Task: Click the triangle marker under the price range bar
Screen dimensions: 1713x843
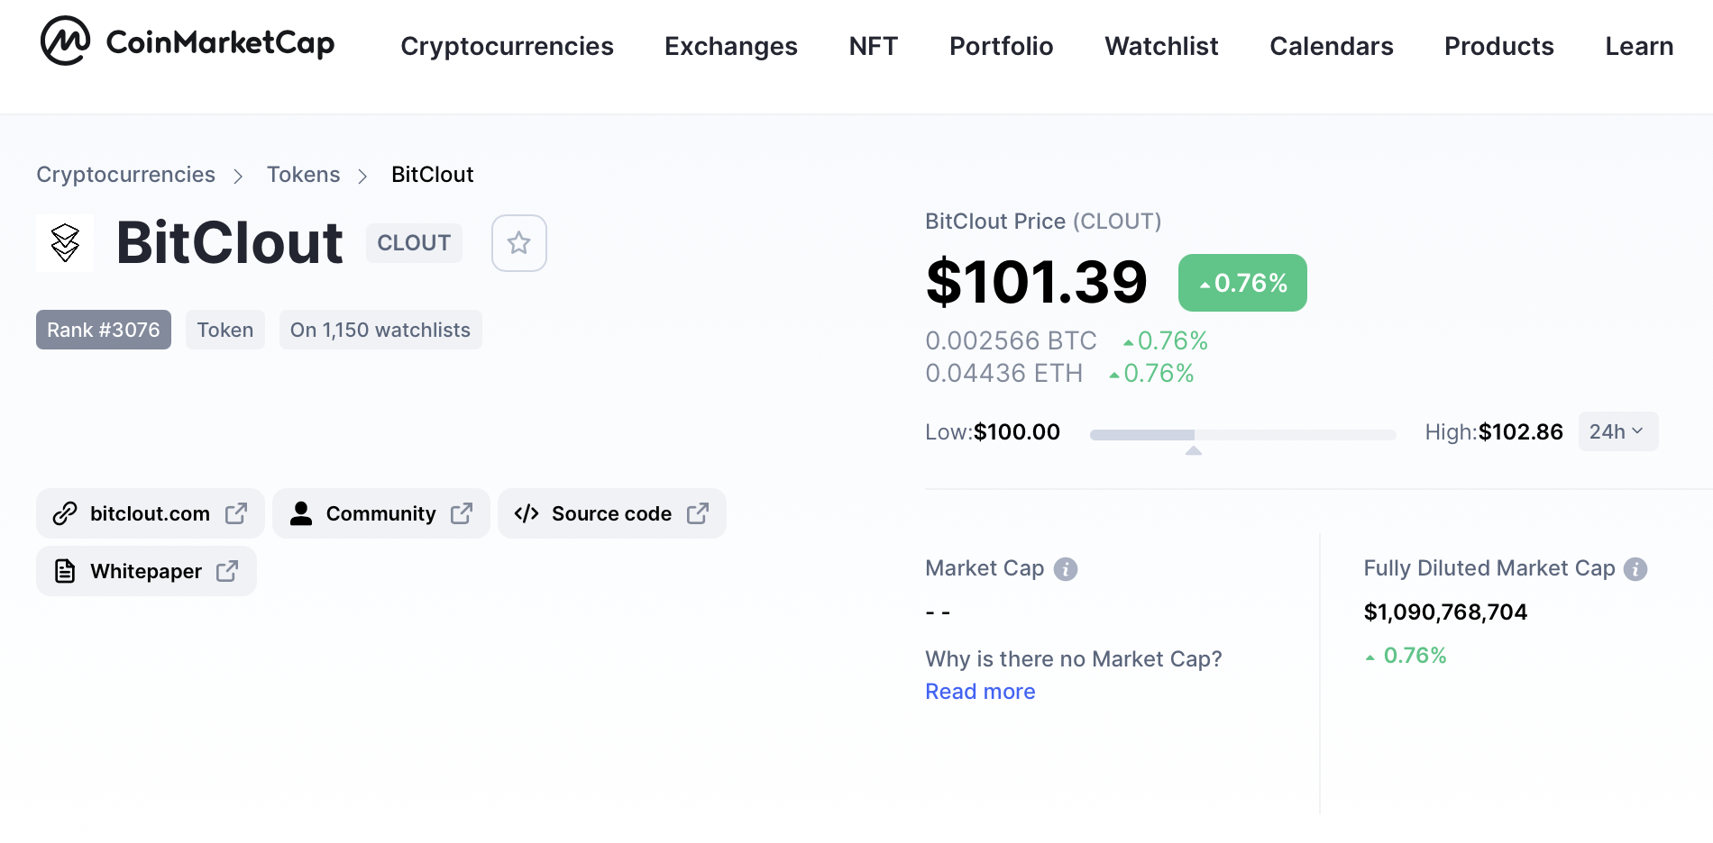Action: [x=1194, y=450]
